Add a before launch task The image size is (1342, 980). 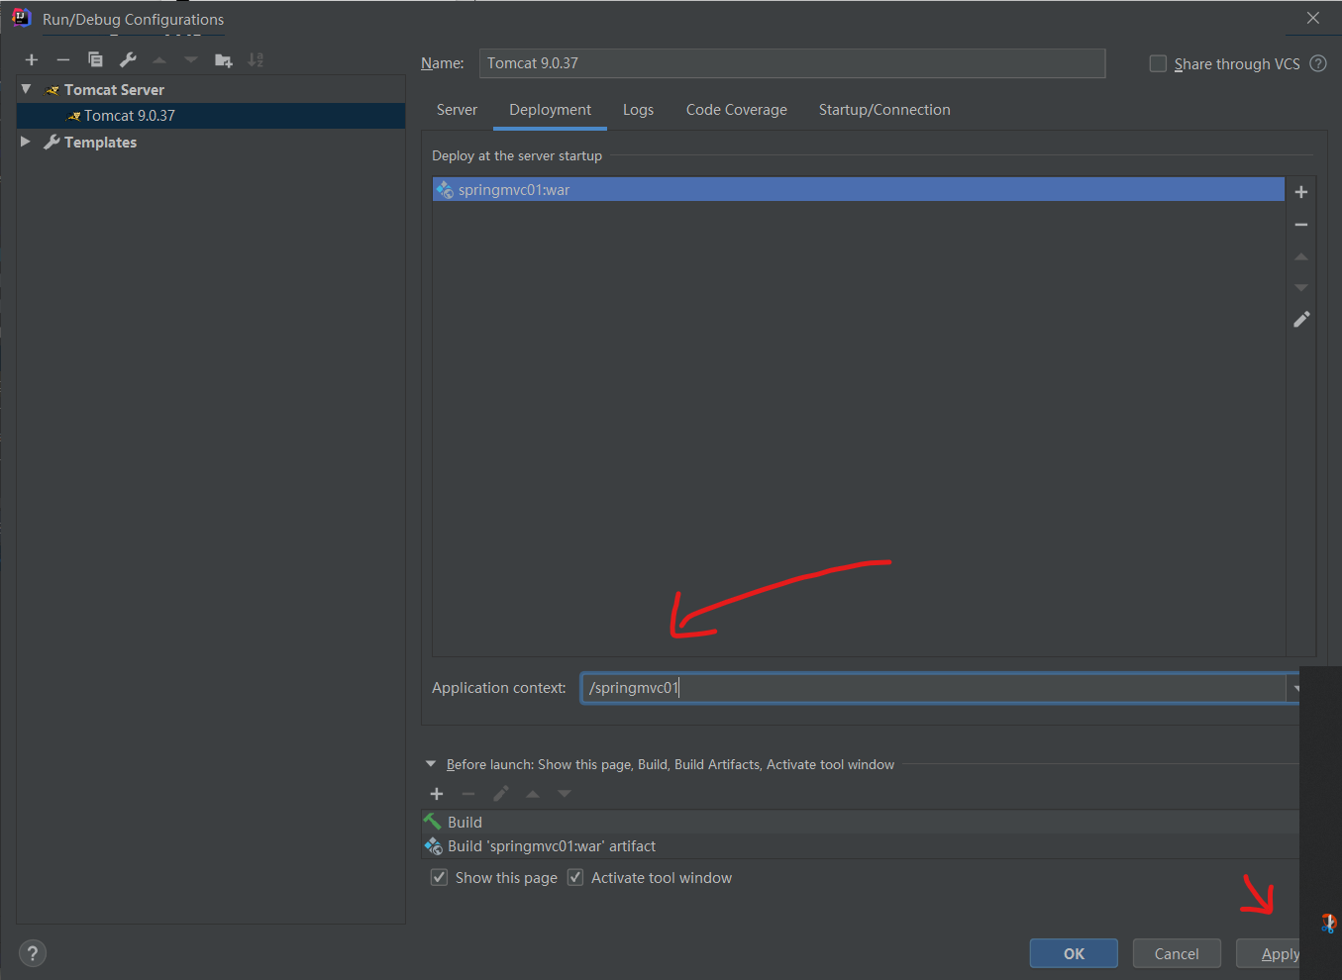(x=437, y=794)
